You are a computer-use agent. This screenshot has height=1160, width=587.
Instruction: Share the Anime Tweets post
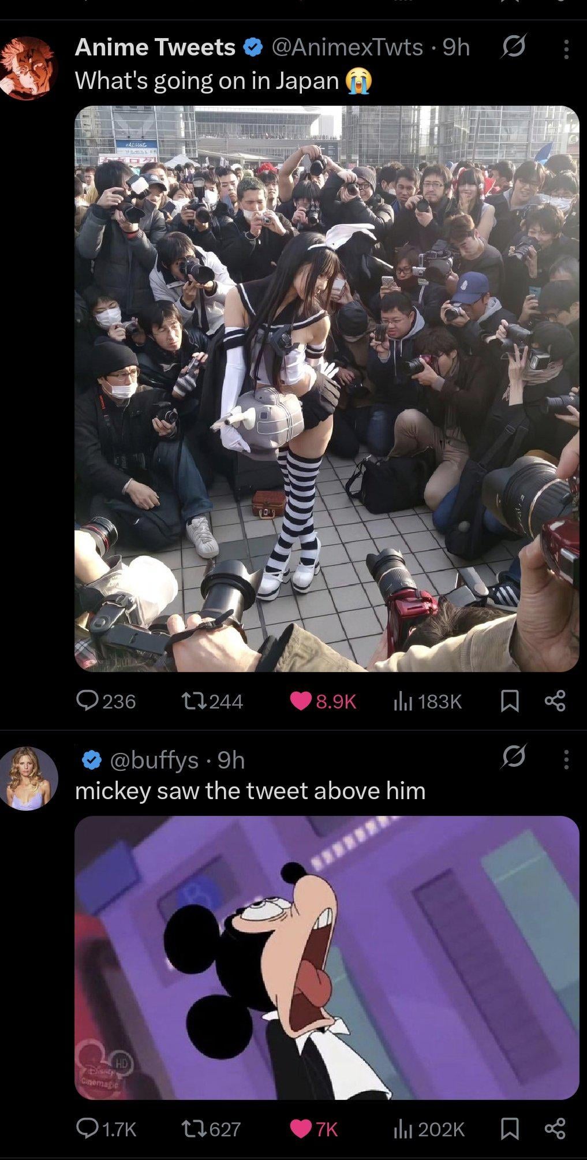click(x=555, y=701)
